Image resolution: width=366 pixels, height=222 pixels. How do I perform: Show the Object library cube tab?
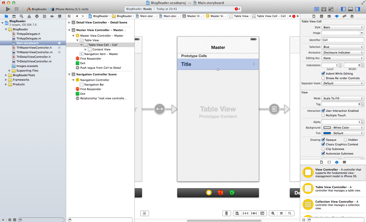coord(337,162)
